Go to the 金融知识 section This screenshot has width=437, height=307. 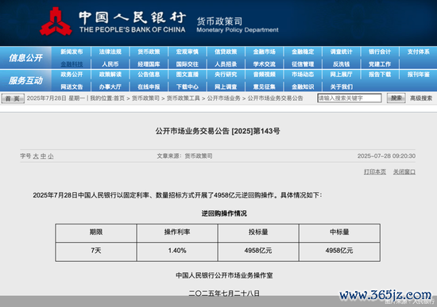pyautogui.click(x=303, y=86)
